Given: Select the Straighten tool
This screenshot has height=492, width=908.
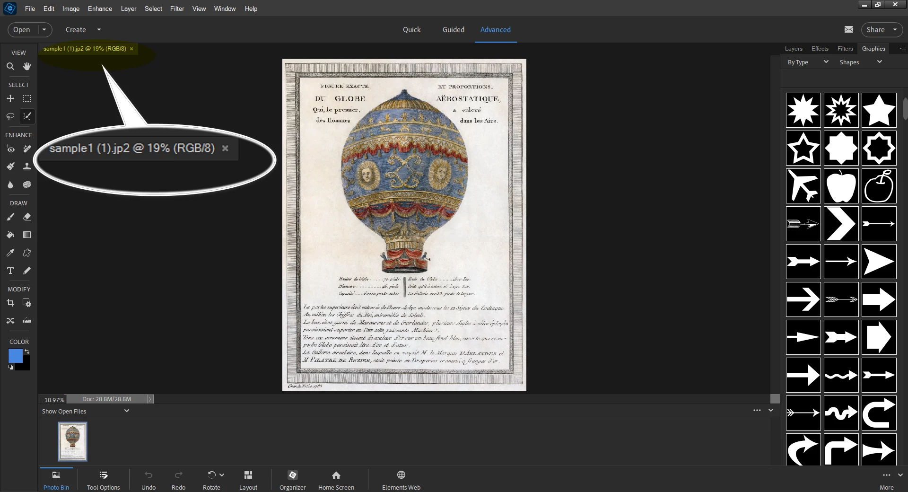Looking at the screenshot, I should (27, 320).
